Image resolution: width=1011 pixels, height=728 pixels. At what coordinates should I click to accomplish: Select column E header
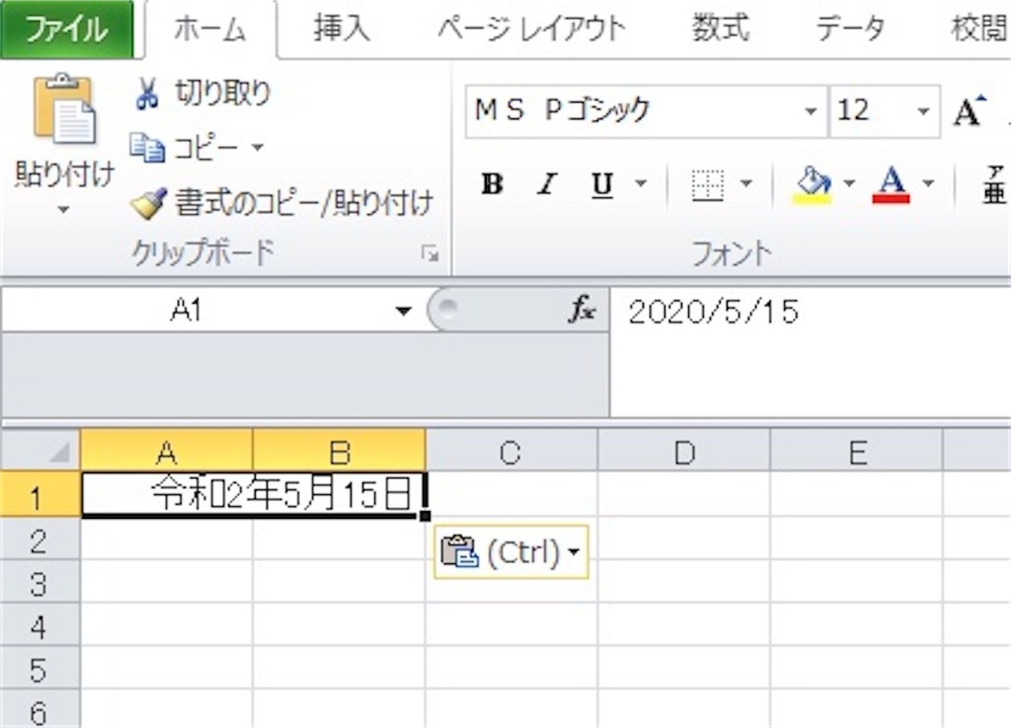(857, 451)
